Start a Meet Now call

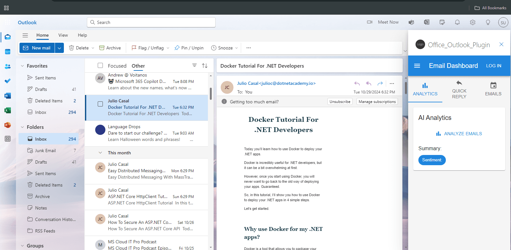tap(383, 22)
